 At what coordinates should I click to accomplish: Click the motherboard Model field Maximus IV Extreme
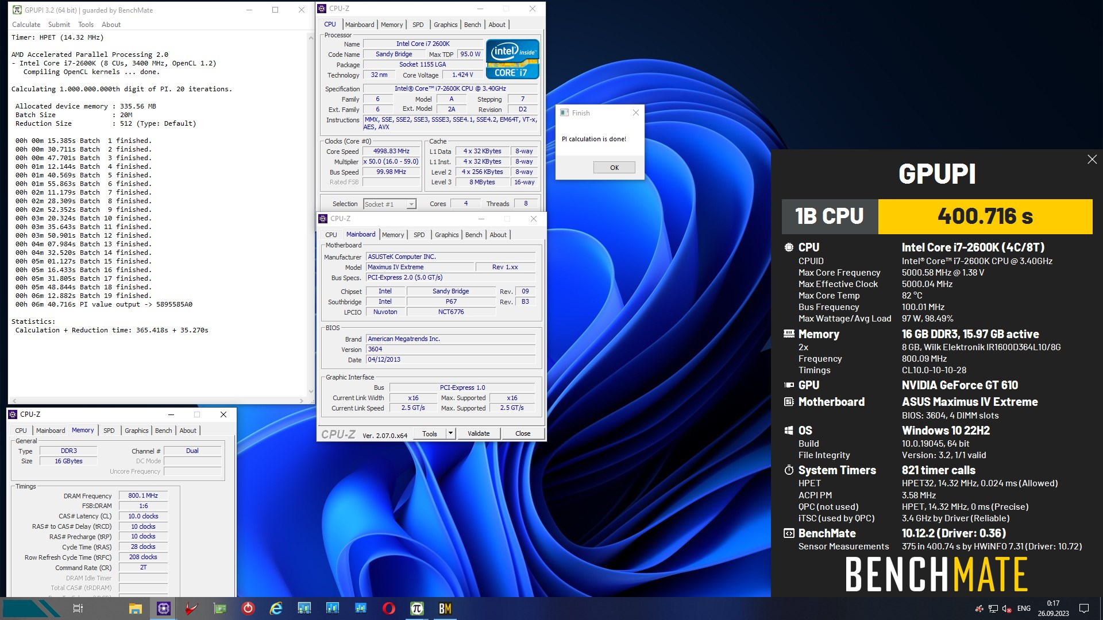click(x=420, y=267)
